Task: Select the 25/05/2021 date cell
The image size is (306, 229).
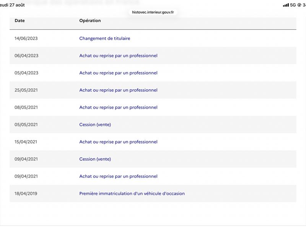Action: point(26,90)
